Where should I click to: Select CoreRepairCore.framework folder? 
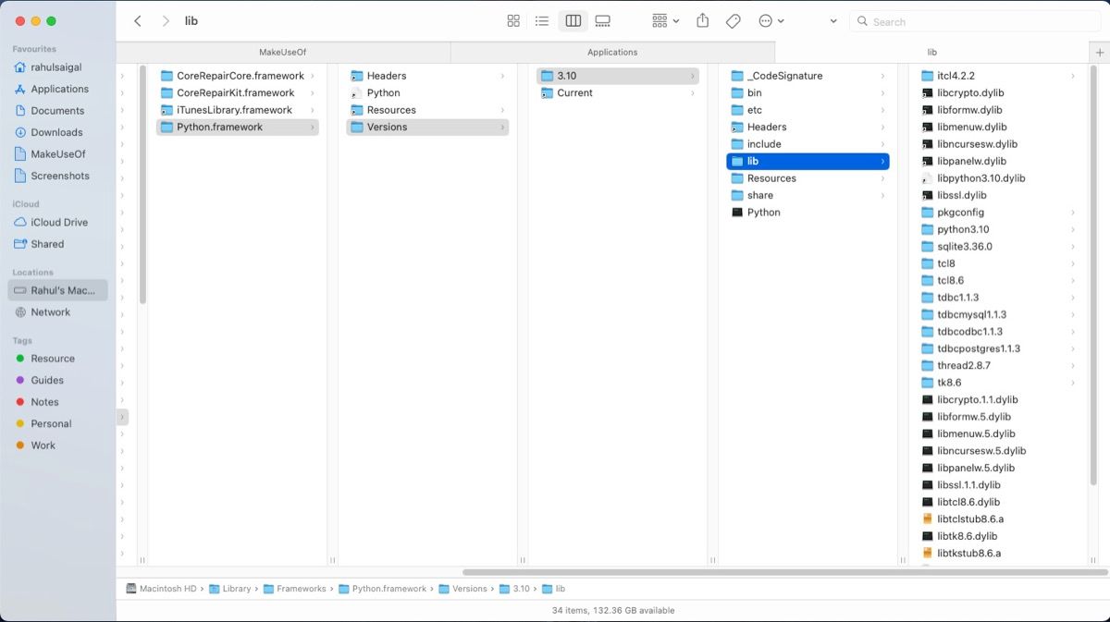tap(238, 76)
